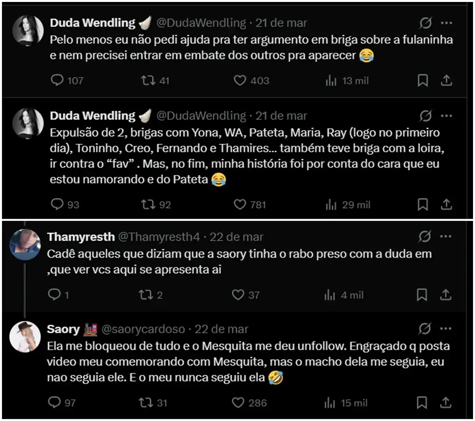Open Saory's profile picture

[25, 336]
